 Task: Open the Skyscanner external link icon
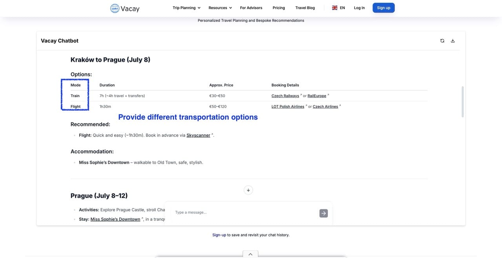coord(212,134)
